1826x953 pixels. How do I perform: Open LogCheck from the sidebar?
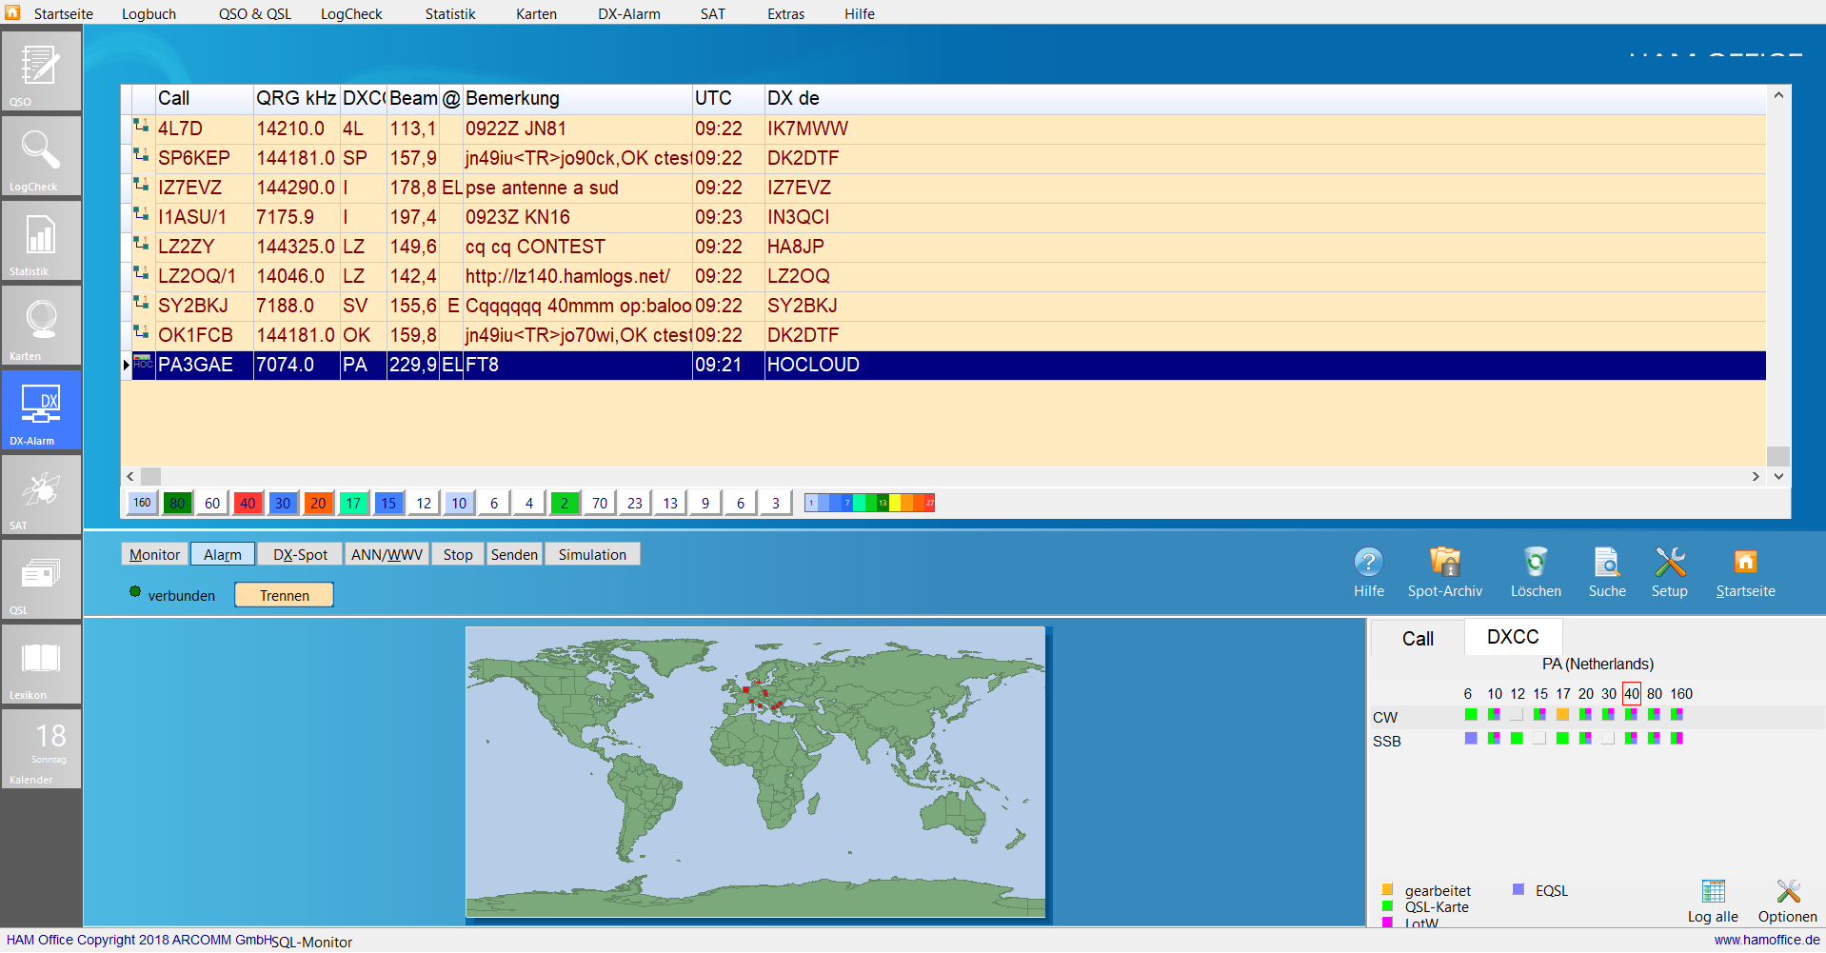40,156
